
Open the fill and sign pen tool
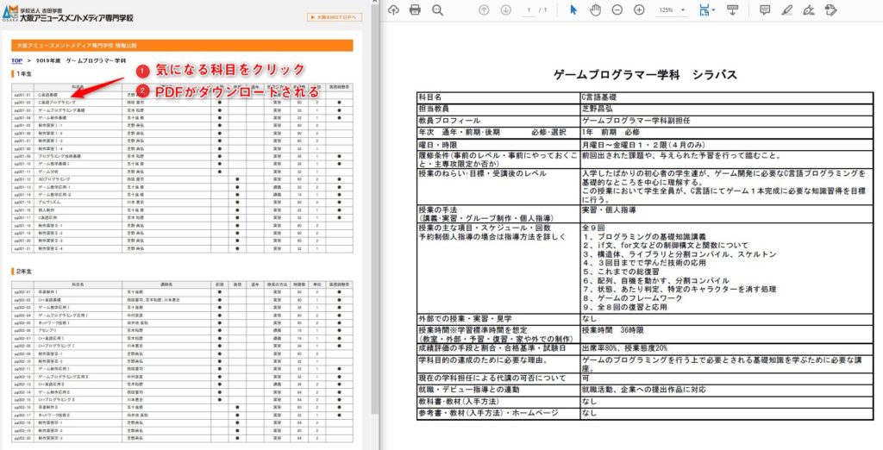pyautogui.click(x=809, y=9)
